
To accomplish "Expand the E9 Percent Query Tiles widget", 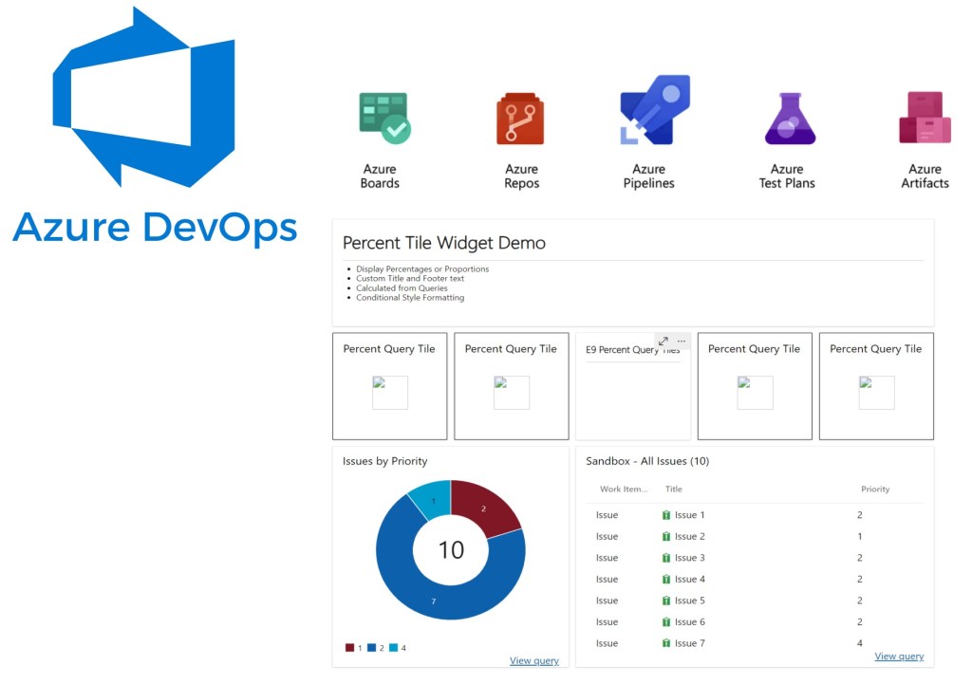I will 664,341.
